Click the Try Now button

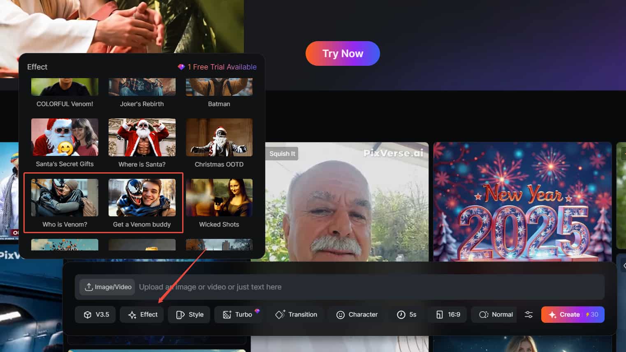343,53
